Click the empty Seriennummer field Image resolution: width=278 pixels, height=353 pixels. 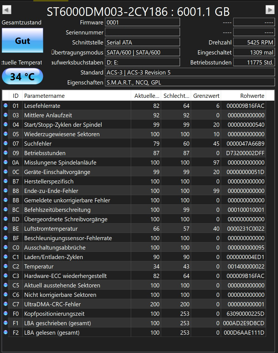tap(142, 32)
